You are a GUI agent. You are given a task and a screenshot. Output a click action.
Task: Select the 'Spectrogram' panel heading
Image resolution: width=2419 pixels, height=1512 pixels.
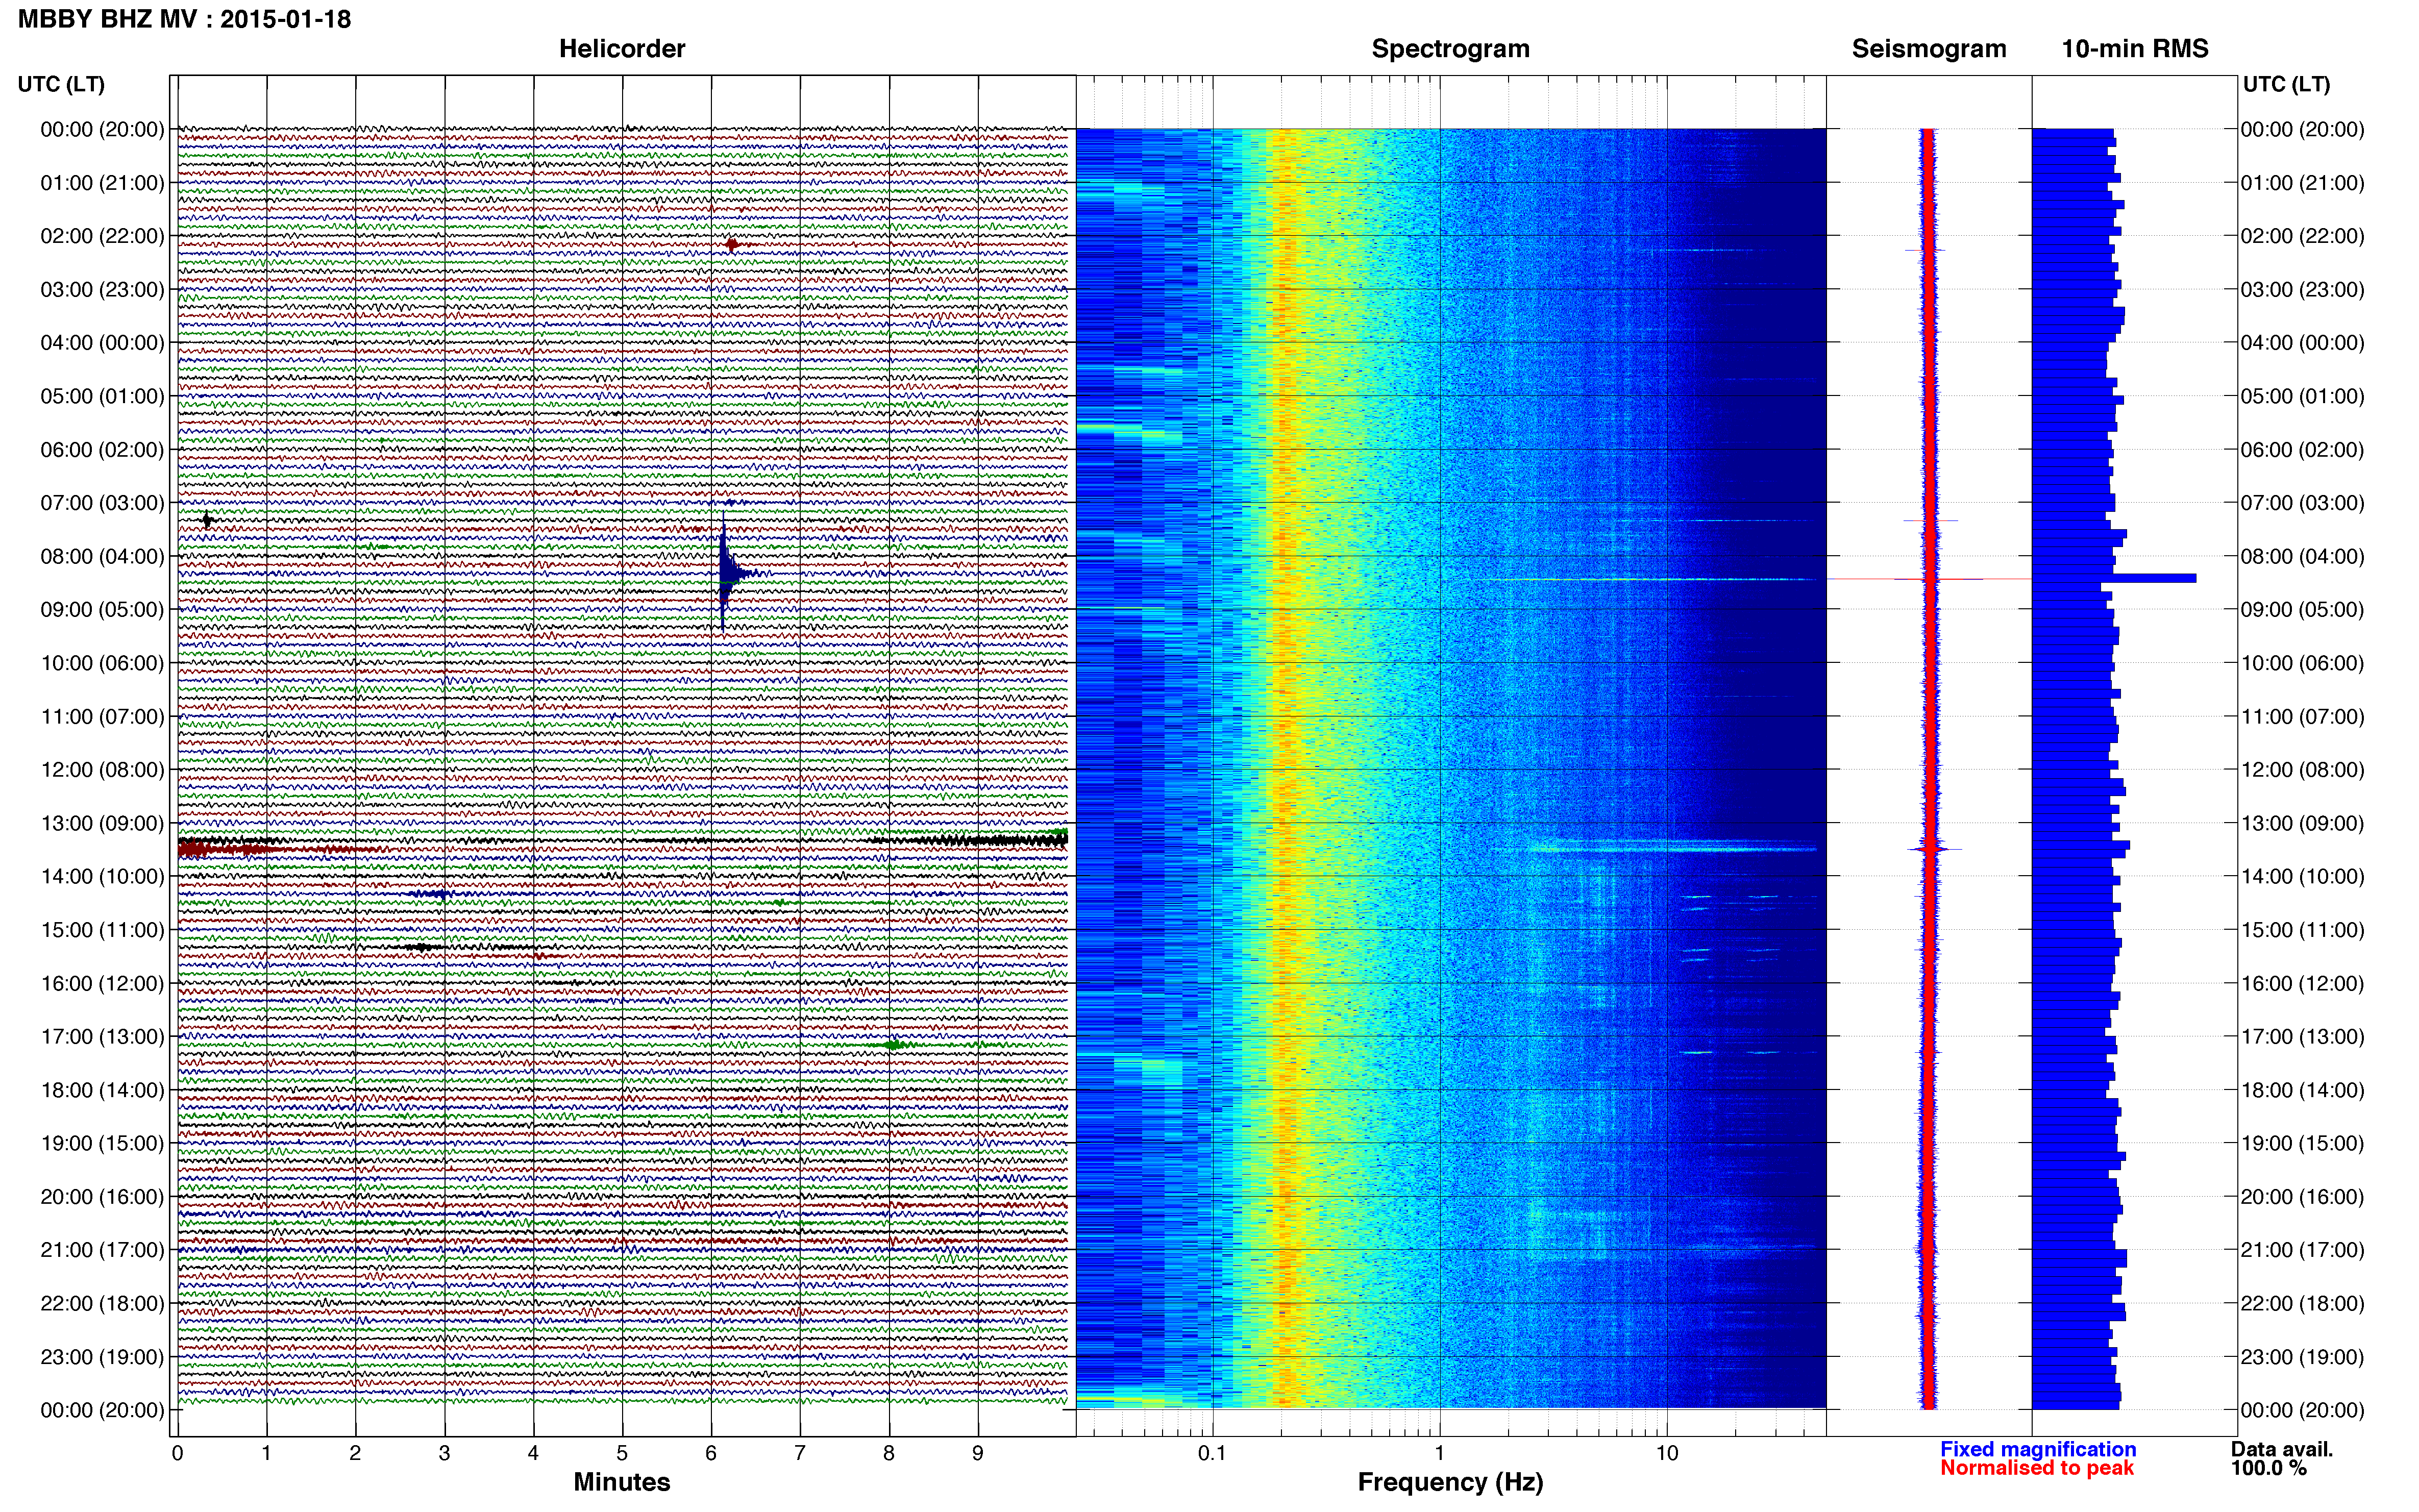1450,49
